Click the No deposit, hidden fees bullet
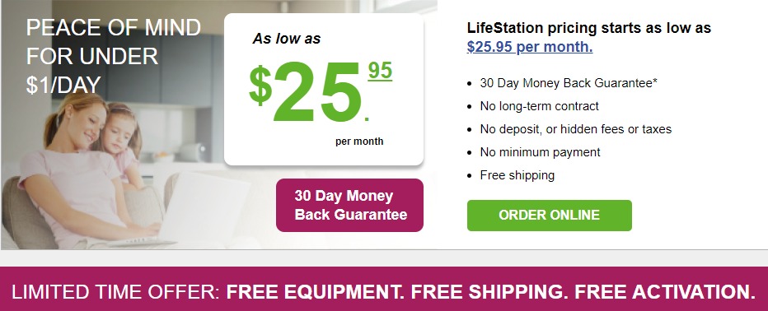768x311 pixels. (x=575, y=129)
